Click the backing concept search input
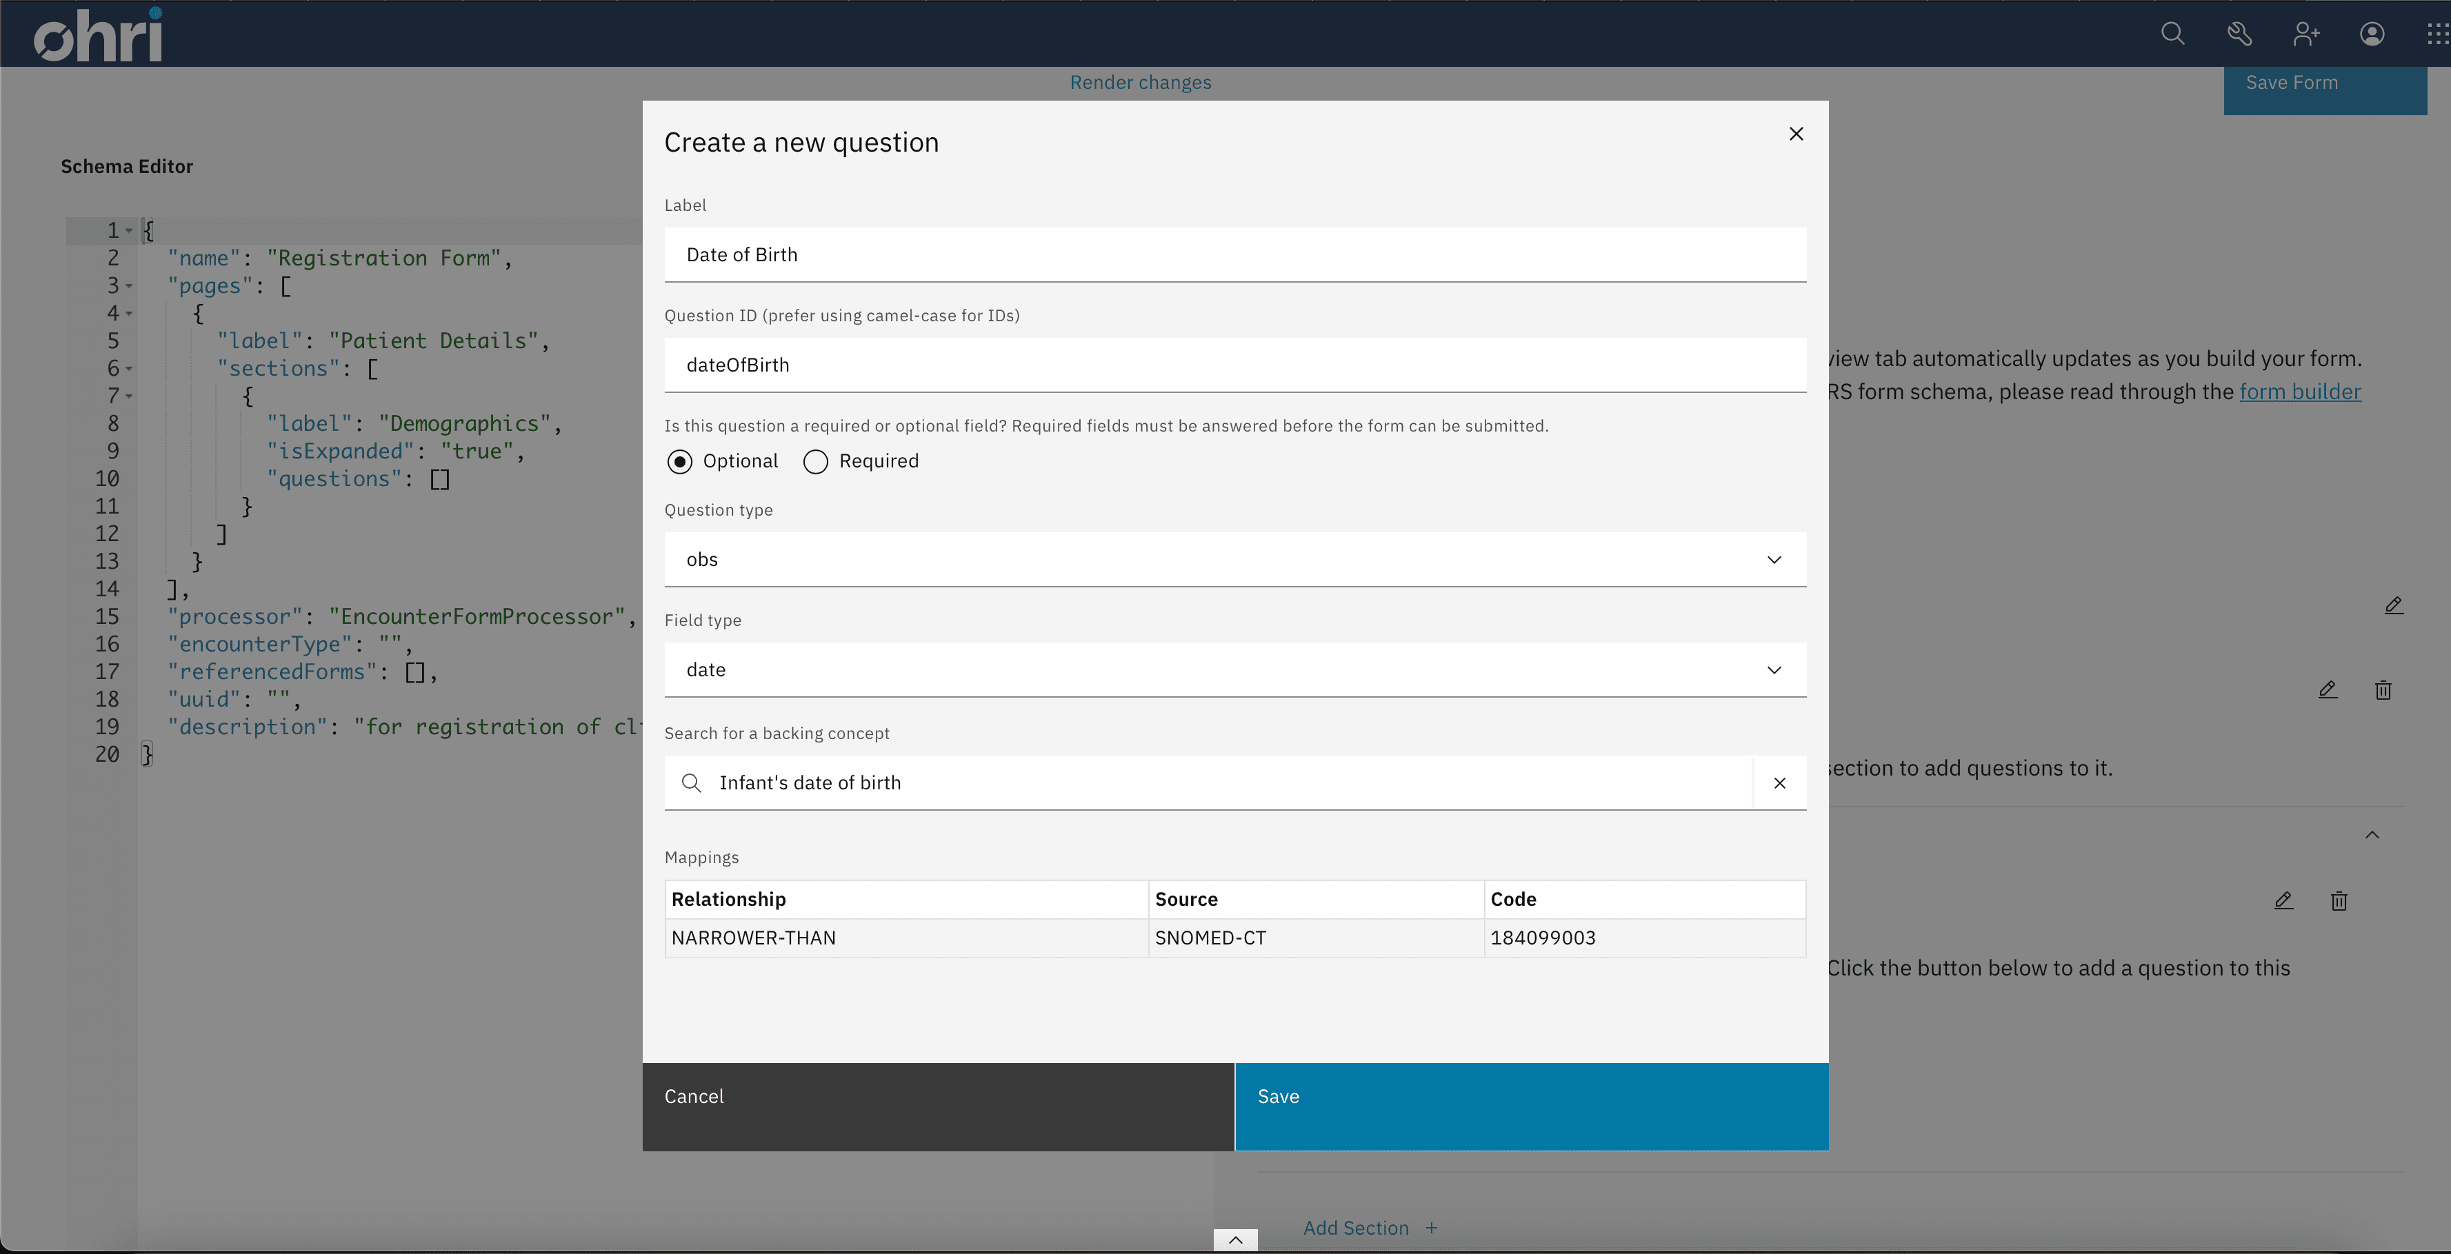This screenshot has width=2451, height=1254. tap(1208, 783)
